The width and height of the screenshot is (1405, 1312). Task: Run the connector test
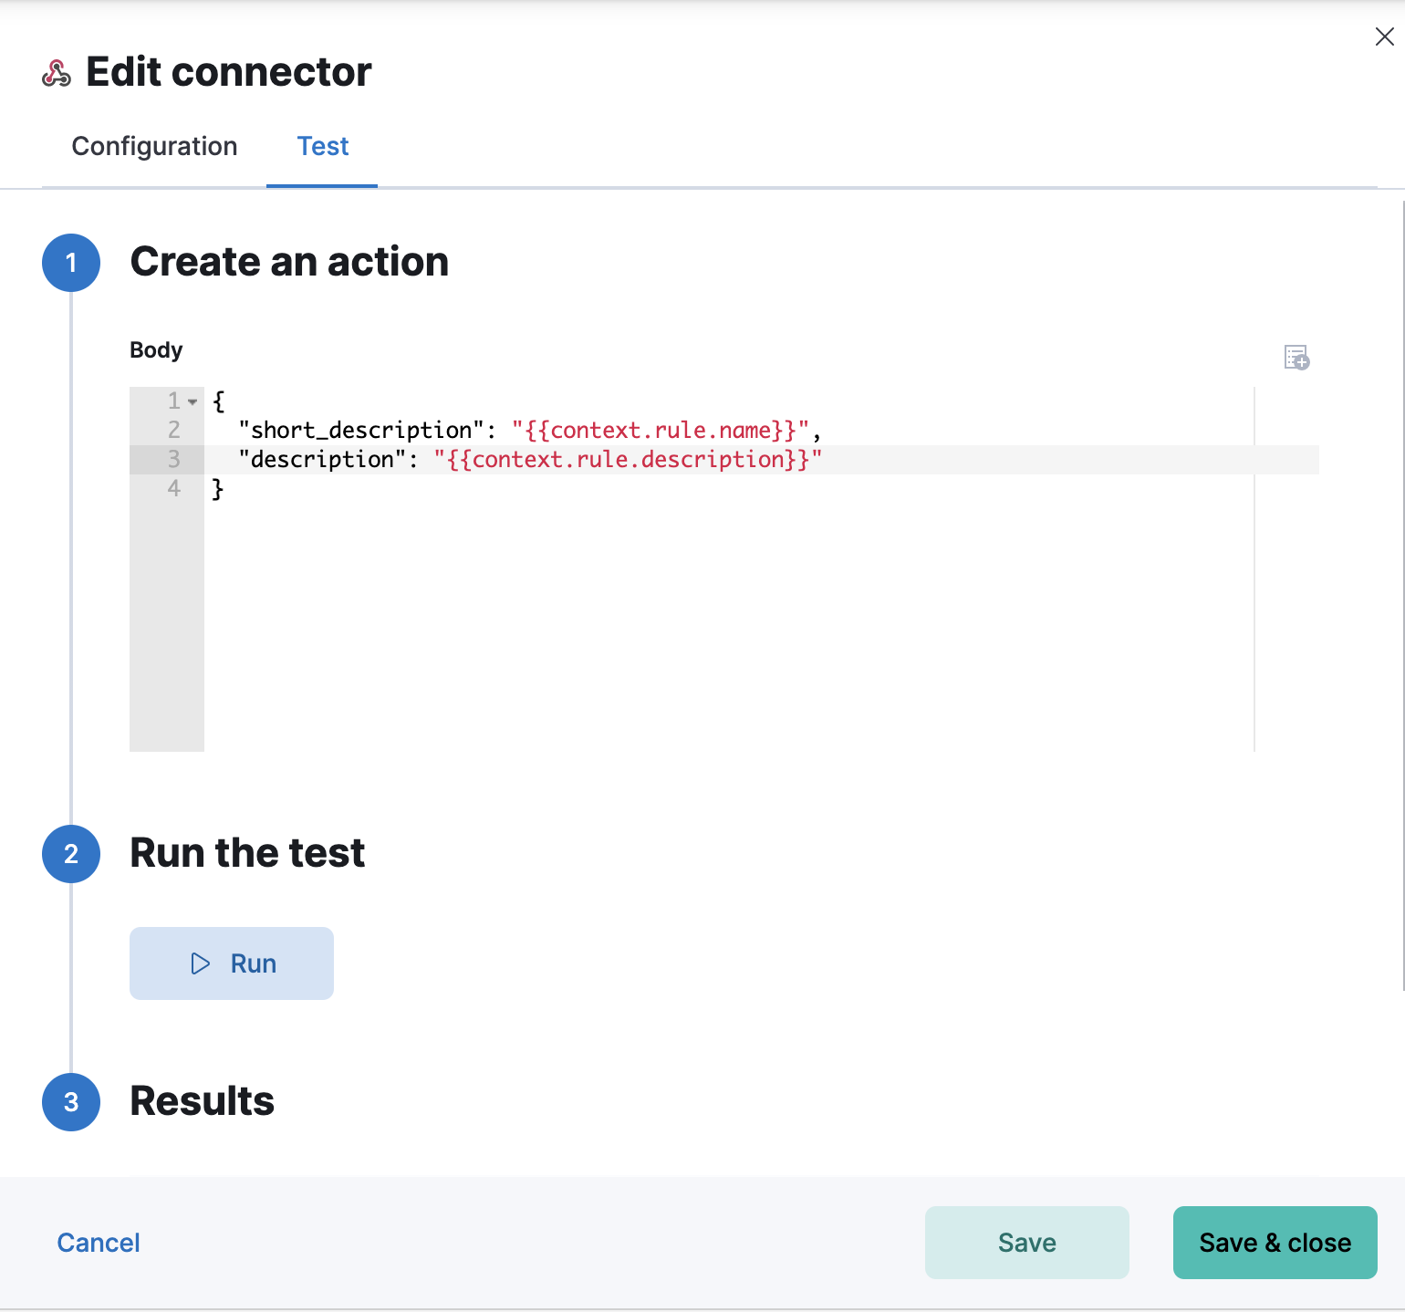tap(232, 963)
